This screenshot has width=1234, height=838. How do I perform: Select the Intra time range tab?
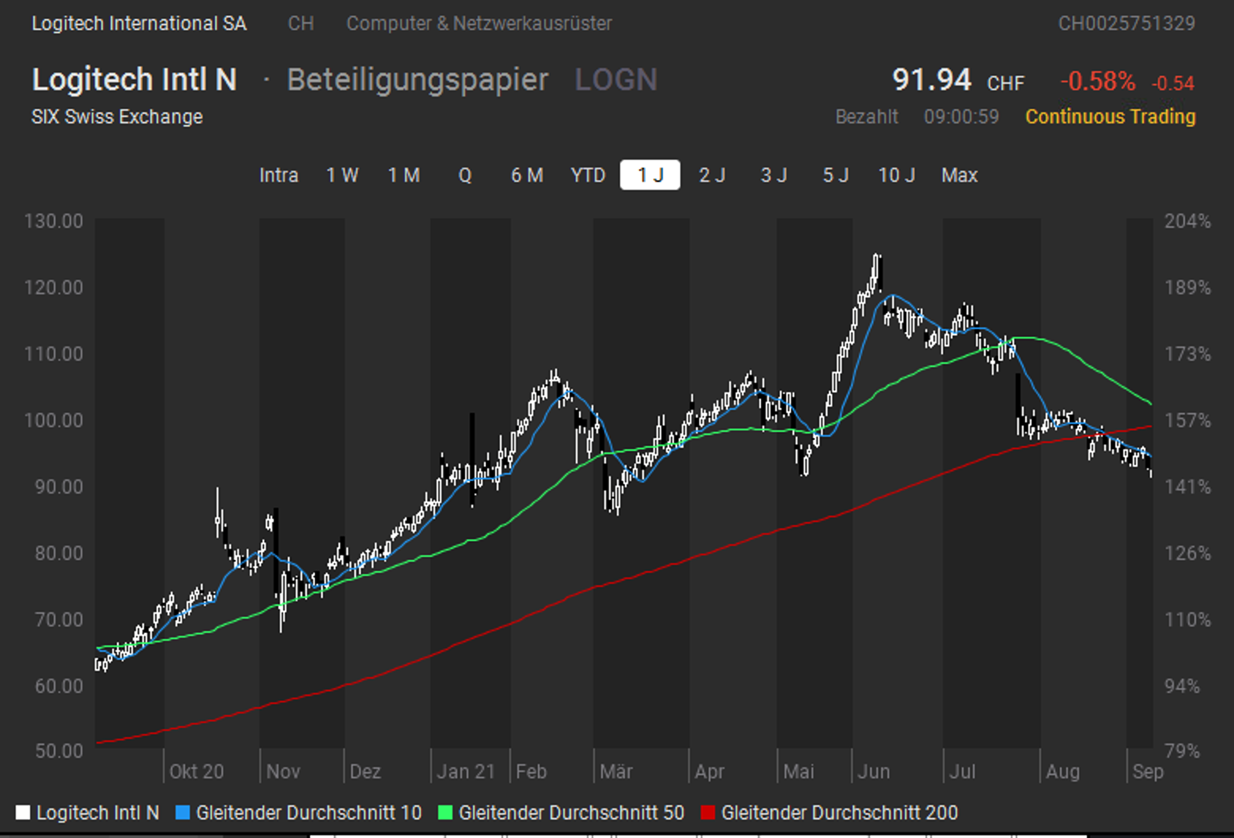pos(278,175)
